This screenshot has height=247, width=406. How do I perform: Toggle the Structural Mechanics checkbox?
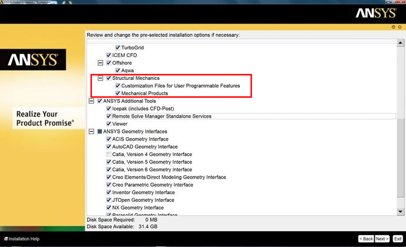(x=109, y=78)
